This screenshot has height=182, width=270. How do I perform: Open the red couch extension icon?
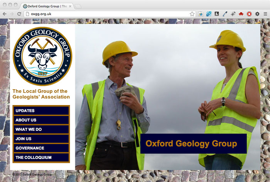[241, 14]
